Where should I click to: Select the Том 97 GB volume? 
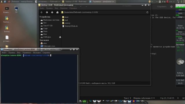47,26
